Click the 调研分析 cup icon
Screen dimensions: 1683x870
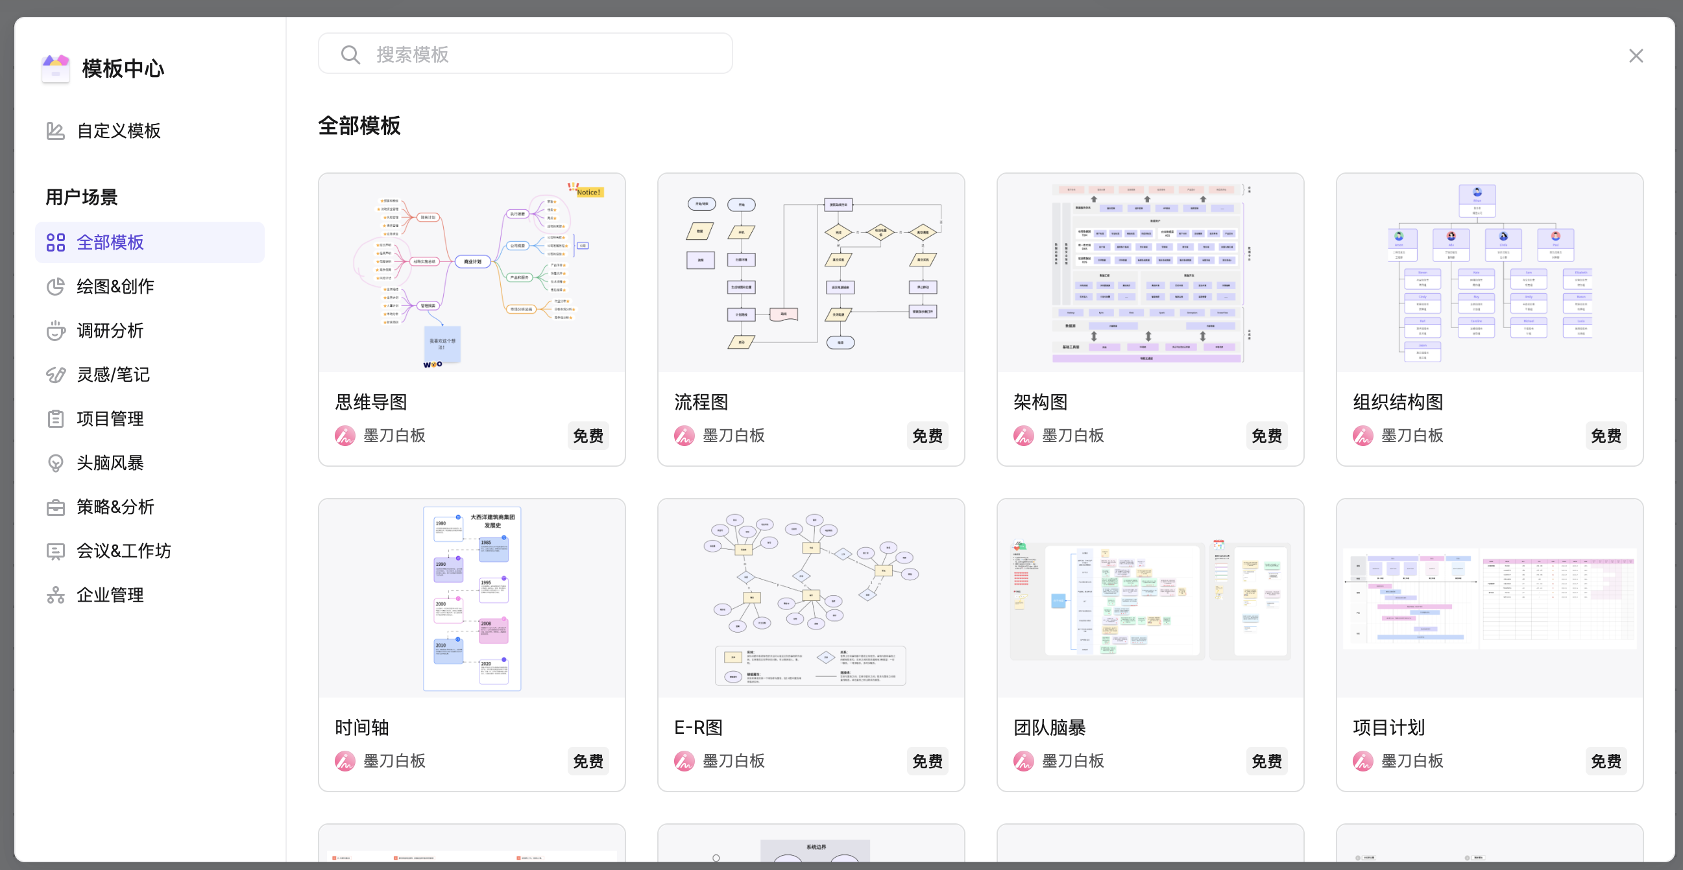pyautogui.click(x=56, y=331)
